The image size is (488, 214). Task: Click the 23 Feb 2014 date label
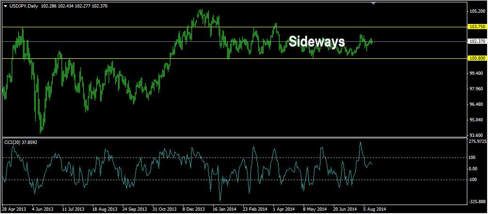pos(255,209)
